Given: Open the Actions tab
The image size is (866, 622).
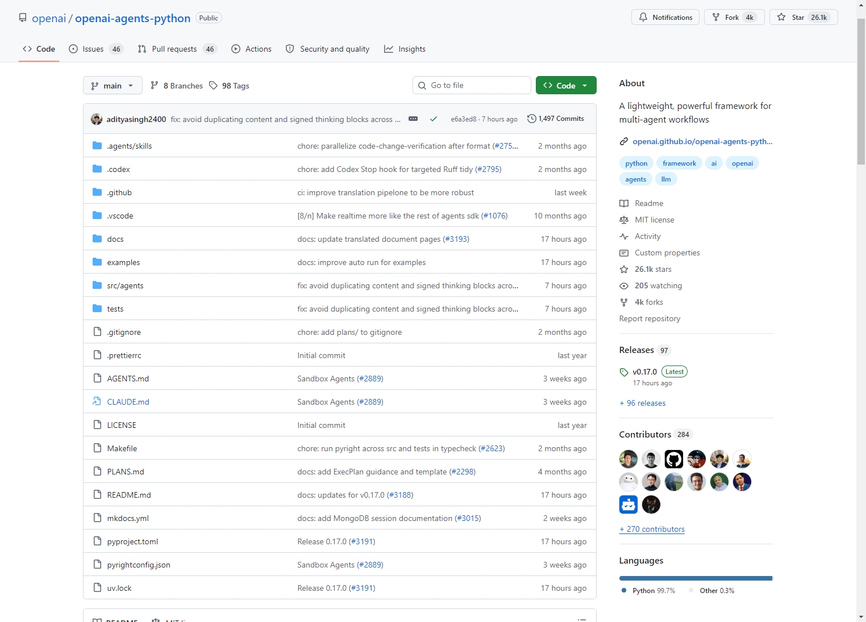Looking at the screenshot, I should [x=251, y=49].
